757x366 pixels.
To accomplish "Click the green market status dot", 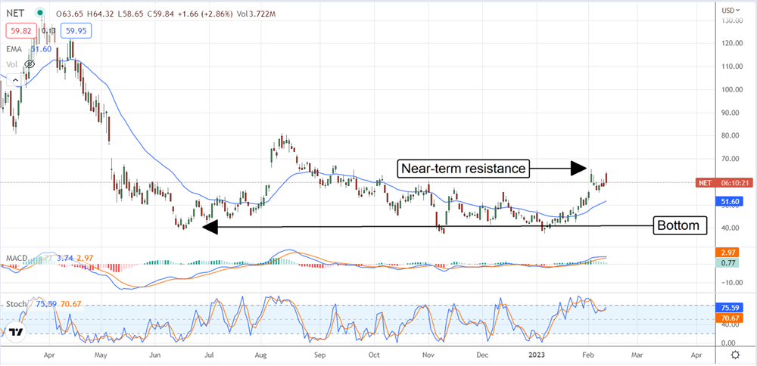I will pyautogui.click(x=41, y=13).
